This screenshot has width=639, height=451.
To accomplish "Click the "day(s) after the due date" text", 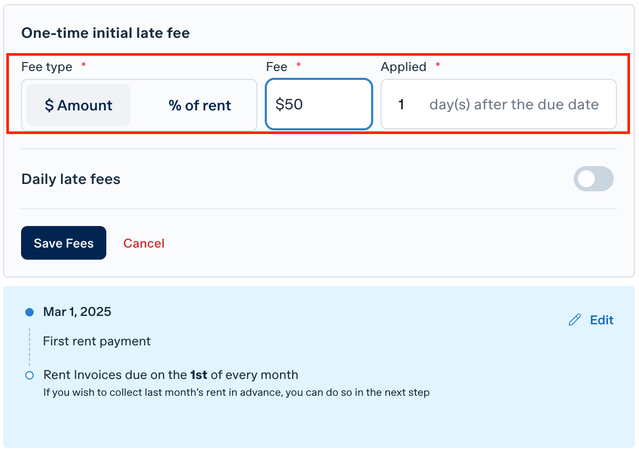I will 514,105.
